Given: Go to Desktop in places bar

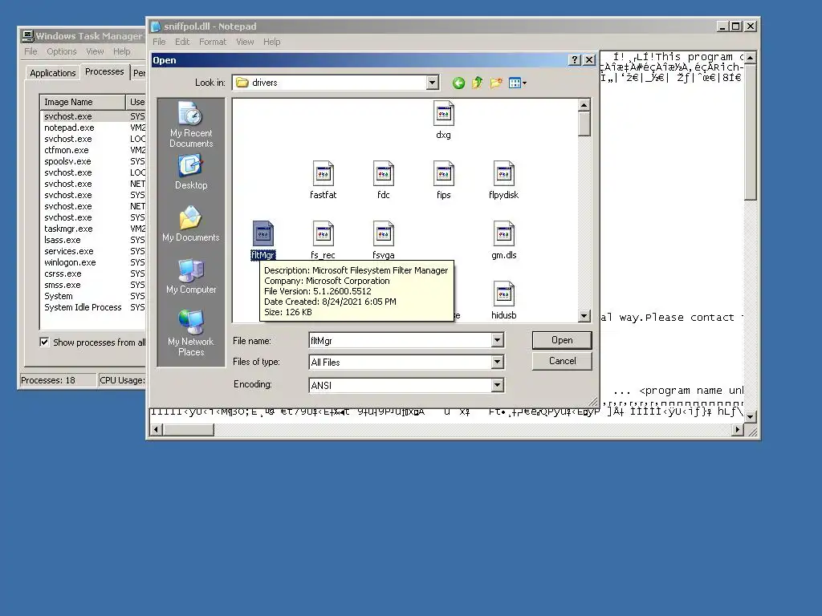Looking at the screenshot, I should 191,172.
